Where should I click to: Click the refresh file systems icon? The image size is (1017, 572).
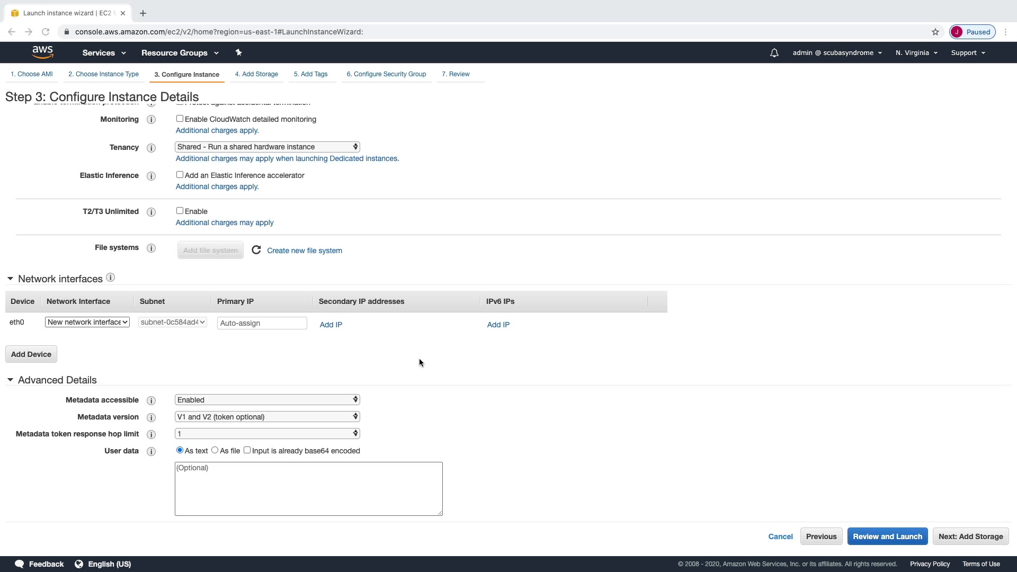coord(256,250)
